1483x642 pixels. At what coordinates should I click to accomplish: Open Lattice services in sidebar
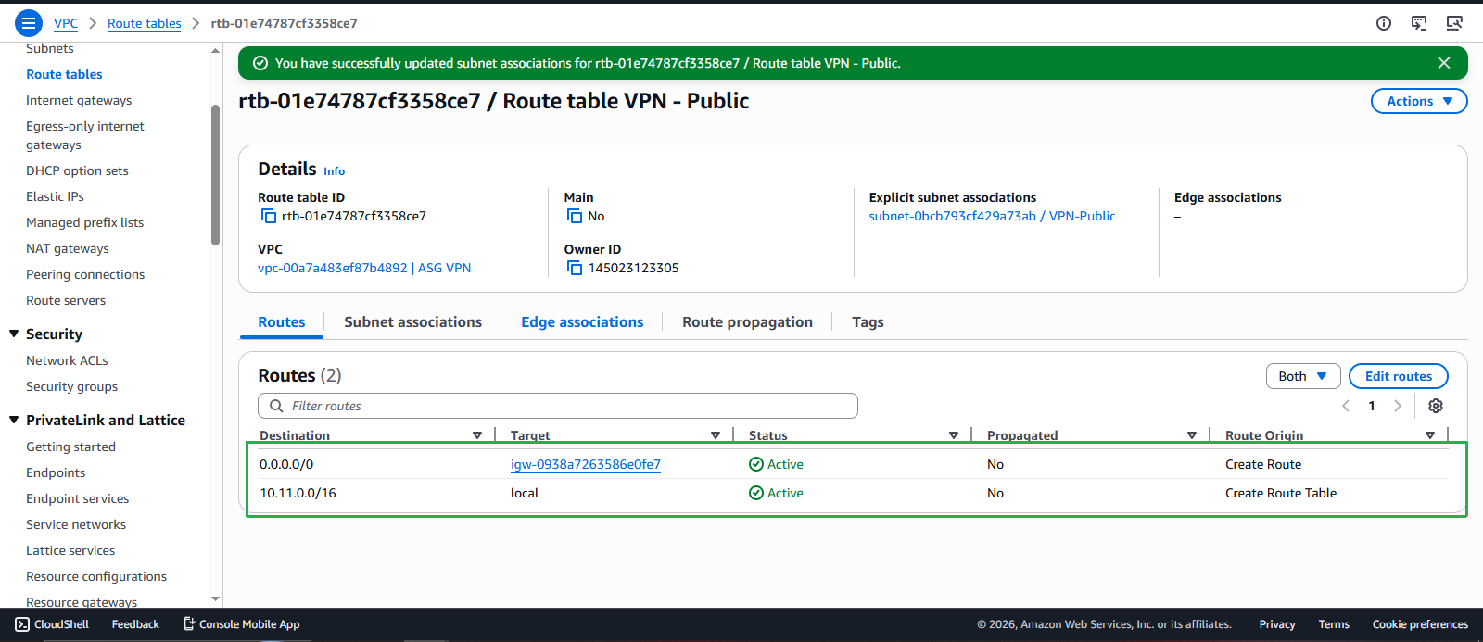coord(70,550)
